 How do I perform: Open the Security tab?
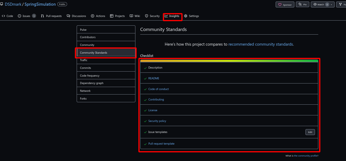pyautogui.click(x=152, y=16)
